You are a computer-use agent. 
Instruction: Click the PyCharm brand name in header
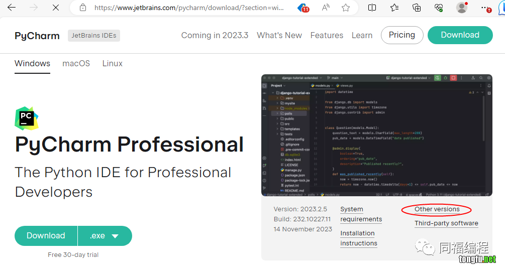click(x=37, y=36)
